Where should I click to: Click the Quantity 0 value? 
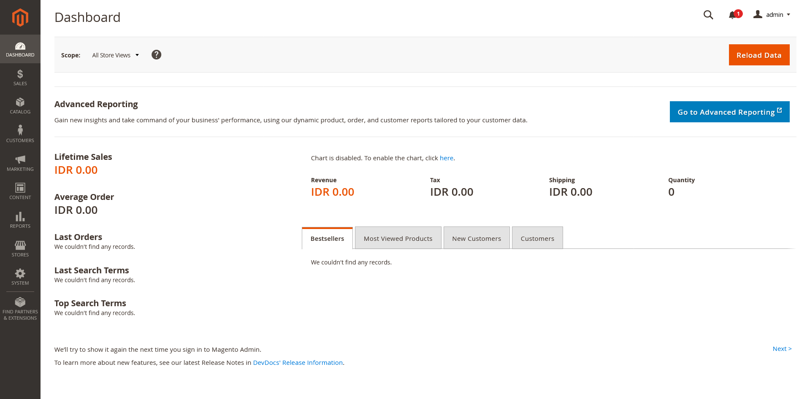point(671,192)
